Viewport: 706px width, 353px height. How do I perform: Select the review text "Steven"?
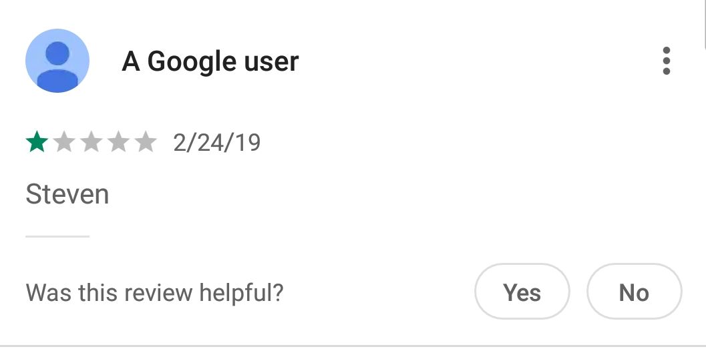(67, 195)
